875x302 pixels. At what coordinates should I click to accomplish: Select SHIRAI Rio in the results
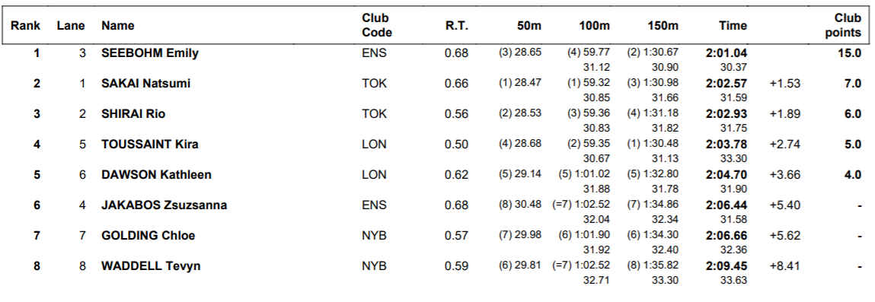(133, 113)
